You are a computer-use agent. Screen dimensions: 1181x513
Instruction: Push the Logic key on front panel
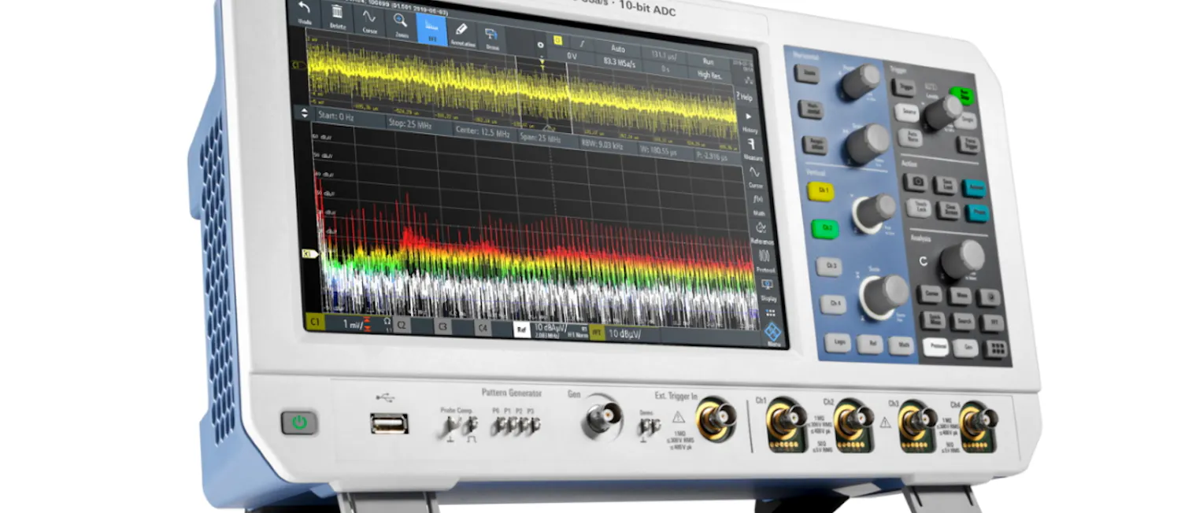click(x=837, y=341)
